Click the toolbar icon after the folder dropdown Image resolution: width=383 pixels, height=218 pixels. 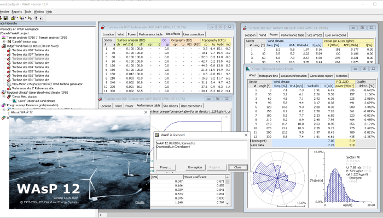(x=21, y=18)
